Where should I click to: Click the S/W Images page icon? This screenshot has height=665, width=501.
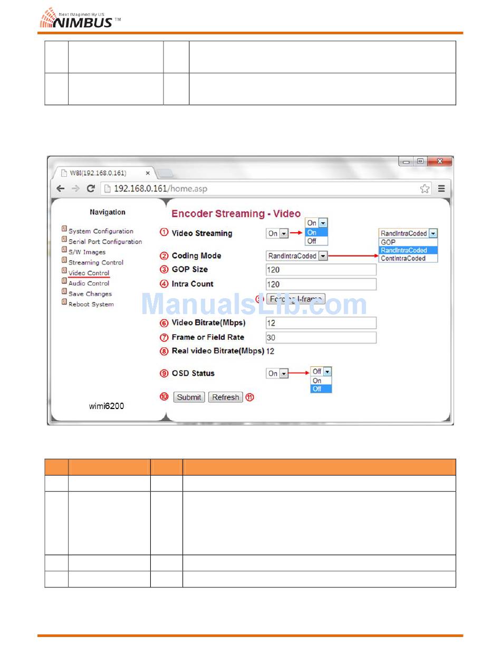point(64,250)
